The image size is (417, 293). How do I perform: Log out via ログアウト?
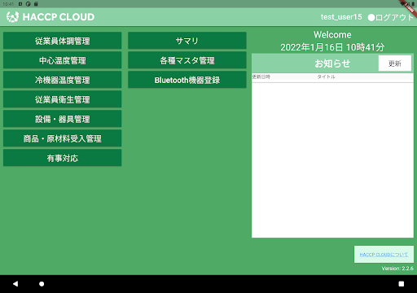[391, 17]
